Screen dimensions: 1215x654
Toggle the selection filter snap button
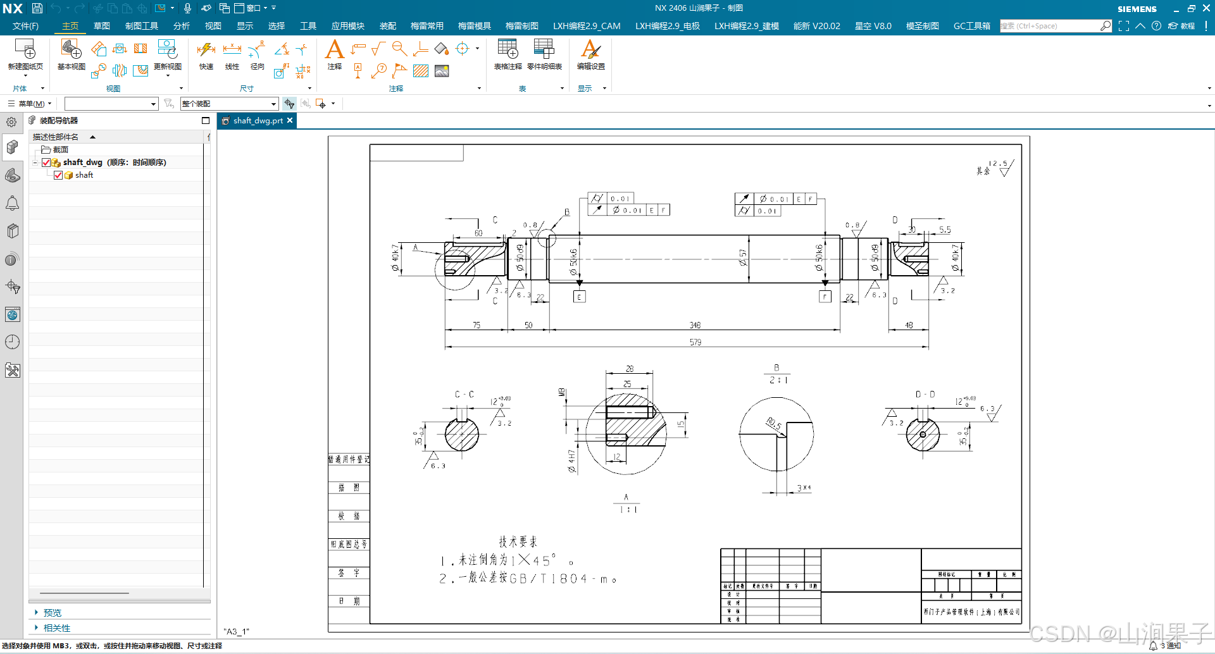289,104
